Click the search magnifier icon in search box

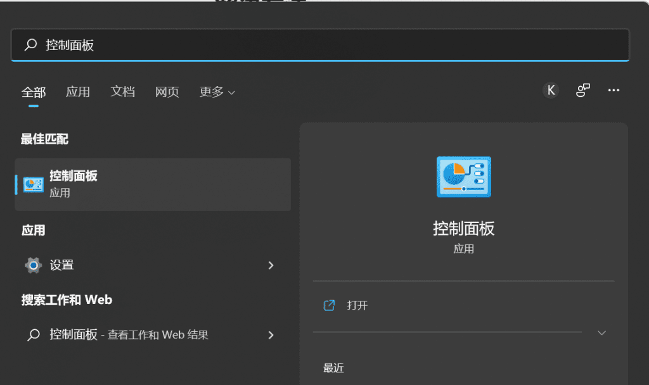tap(30, 45)
